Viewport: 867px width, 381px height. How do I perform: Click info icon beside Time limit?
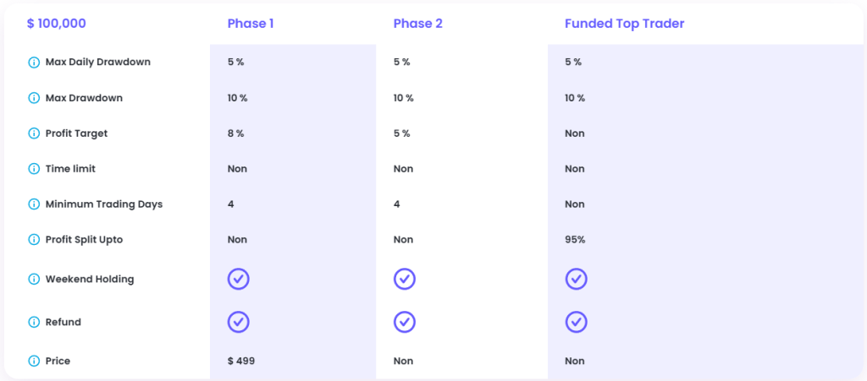(x=34, y=169)
